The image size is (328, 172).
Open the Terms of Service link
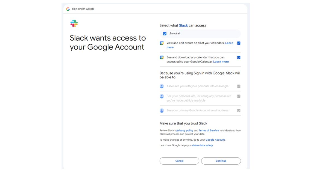[x=209, y=131]
